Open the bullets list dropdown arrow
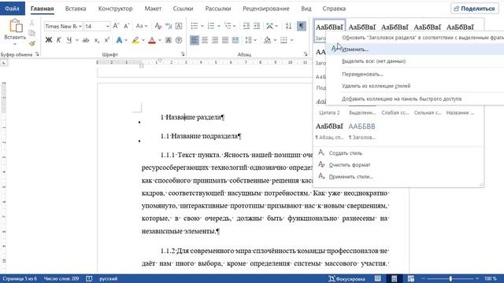504x283 pixels. click(x=202, y=26)
